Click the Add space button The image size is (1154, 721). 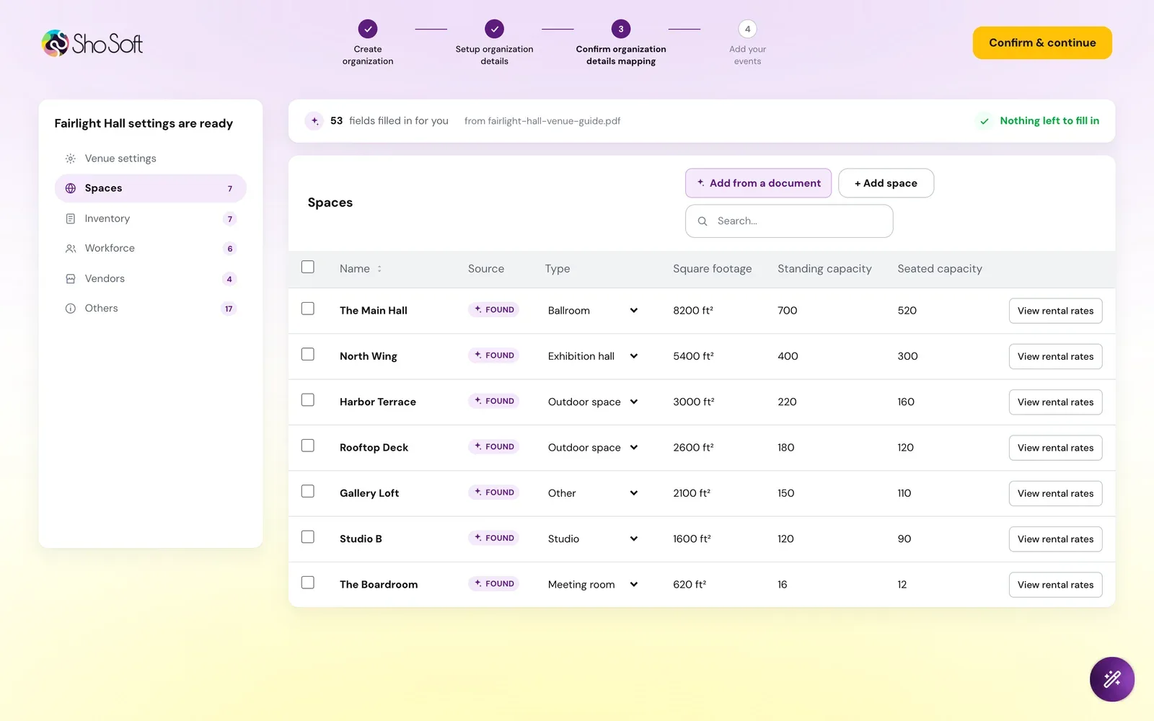(886, 183)
